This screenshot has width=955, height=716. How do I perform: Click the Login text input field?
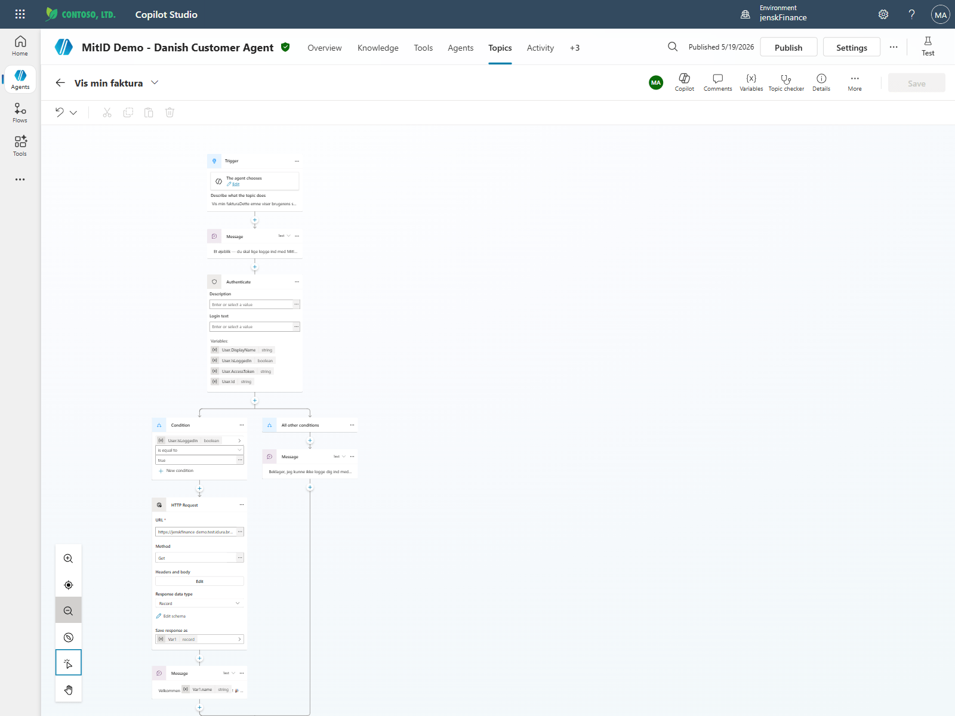[251, 326]
